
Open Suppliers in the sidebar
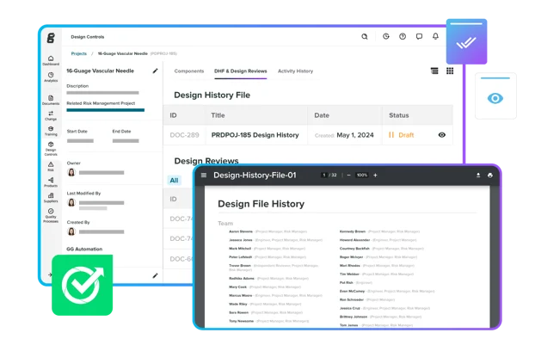click(x=51, y=198)
